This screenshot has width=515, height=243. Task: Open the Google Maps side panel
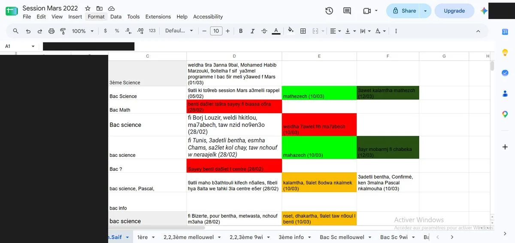tap(505, 114)
